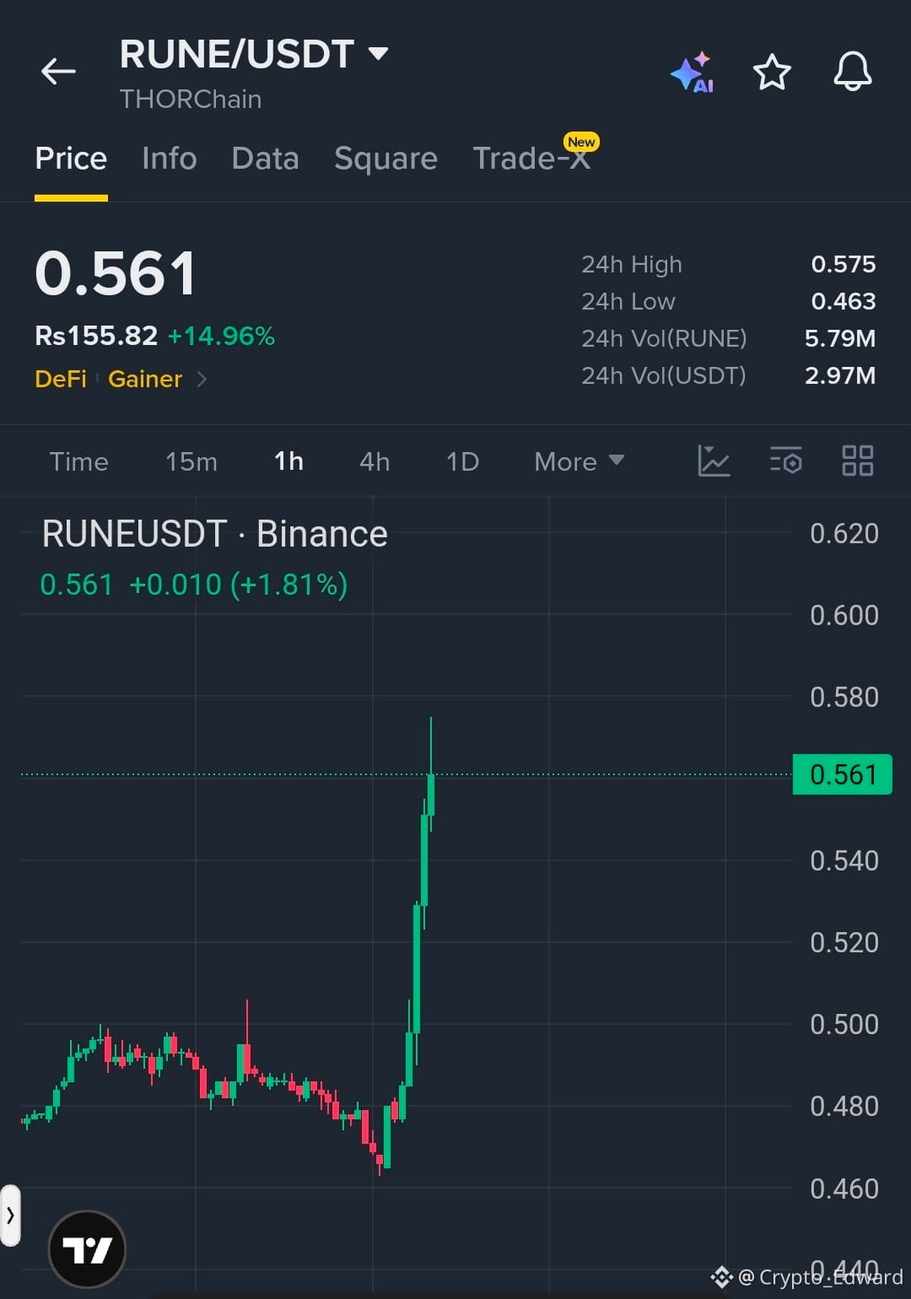Tap the TradingView logo badge

[x=87, y=1249]
